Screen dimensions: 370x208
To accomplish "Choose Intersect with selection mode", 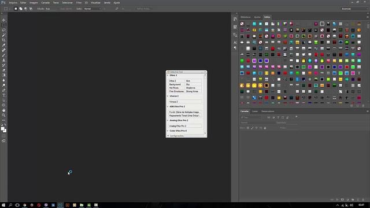I will click(x=31, y=9).
